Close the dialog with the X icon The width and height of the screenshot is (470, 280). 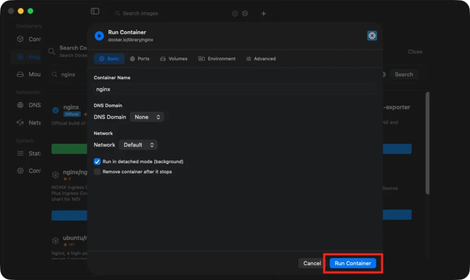[x=372, y=36]
